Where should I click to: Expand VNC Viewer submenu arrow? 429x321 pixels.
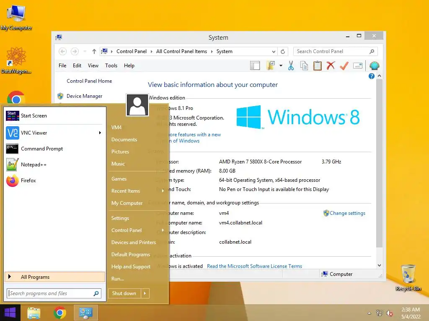point(100,132)
